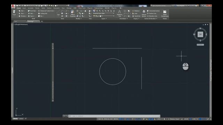
Task: Click the W compass direction on ViewCube
Action: pyautogui.click(x=194, y=34)
